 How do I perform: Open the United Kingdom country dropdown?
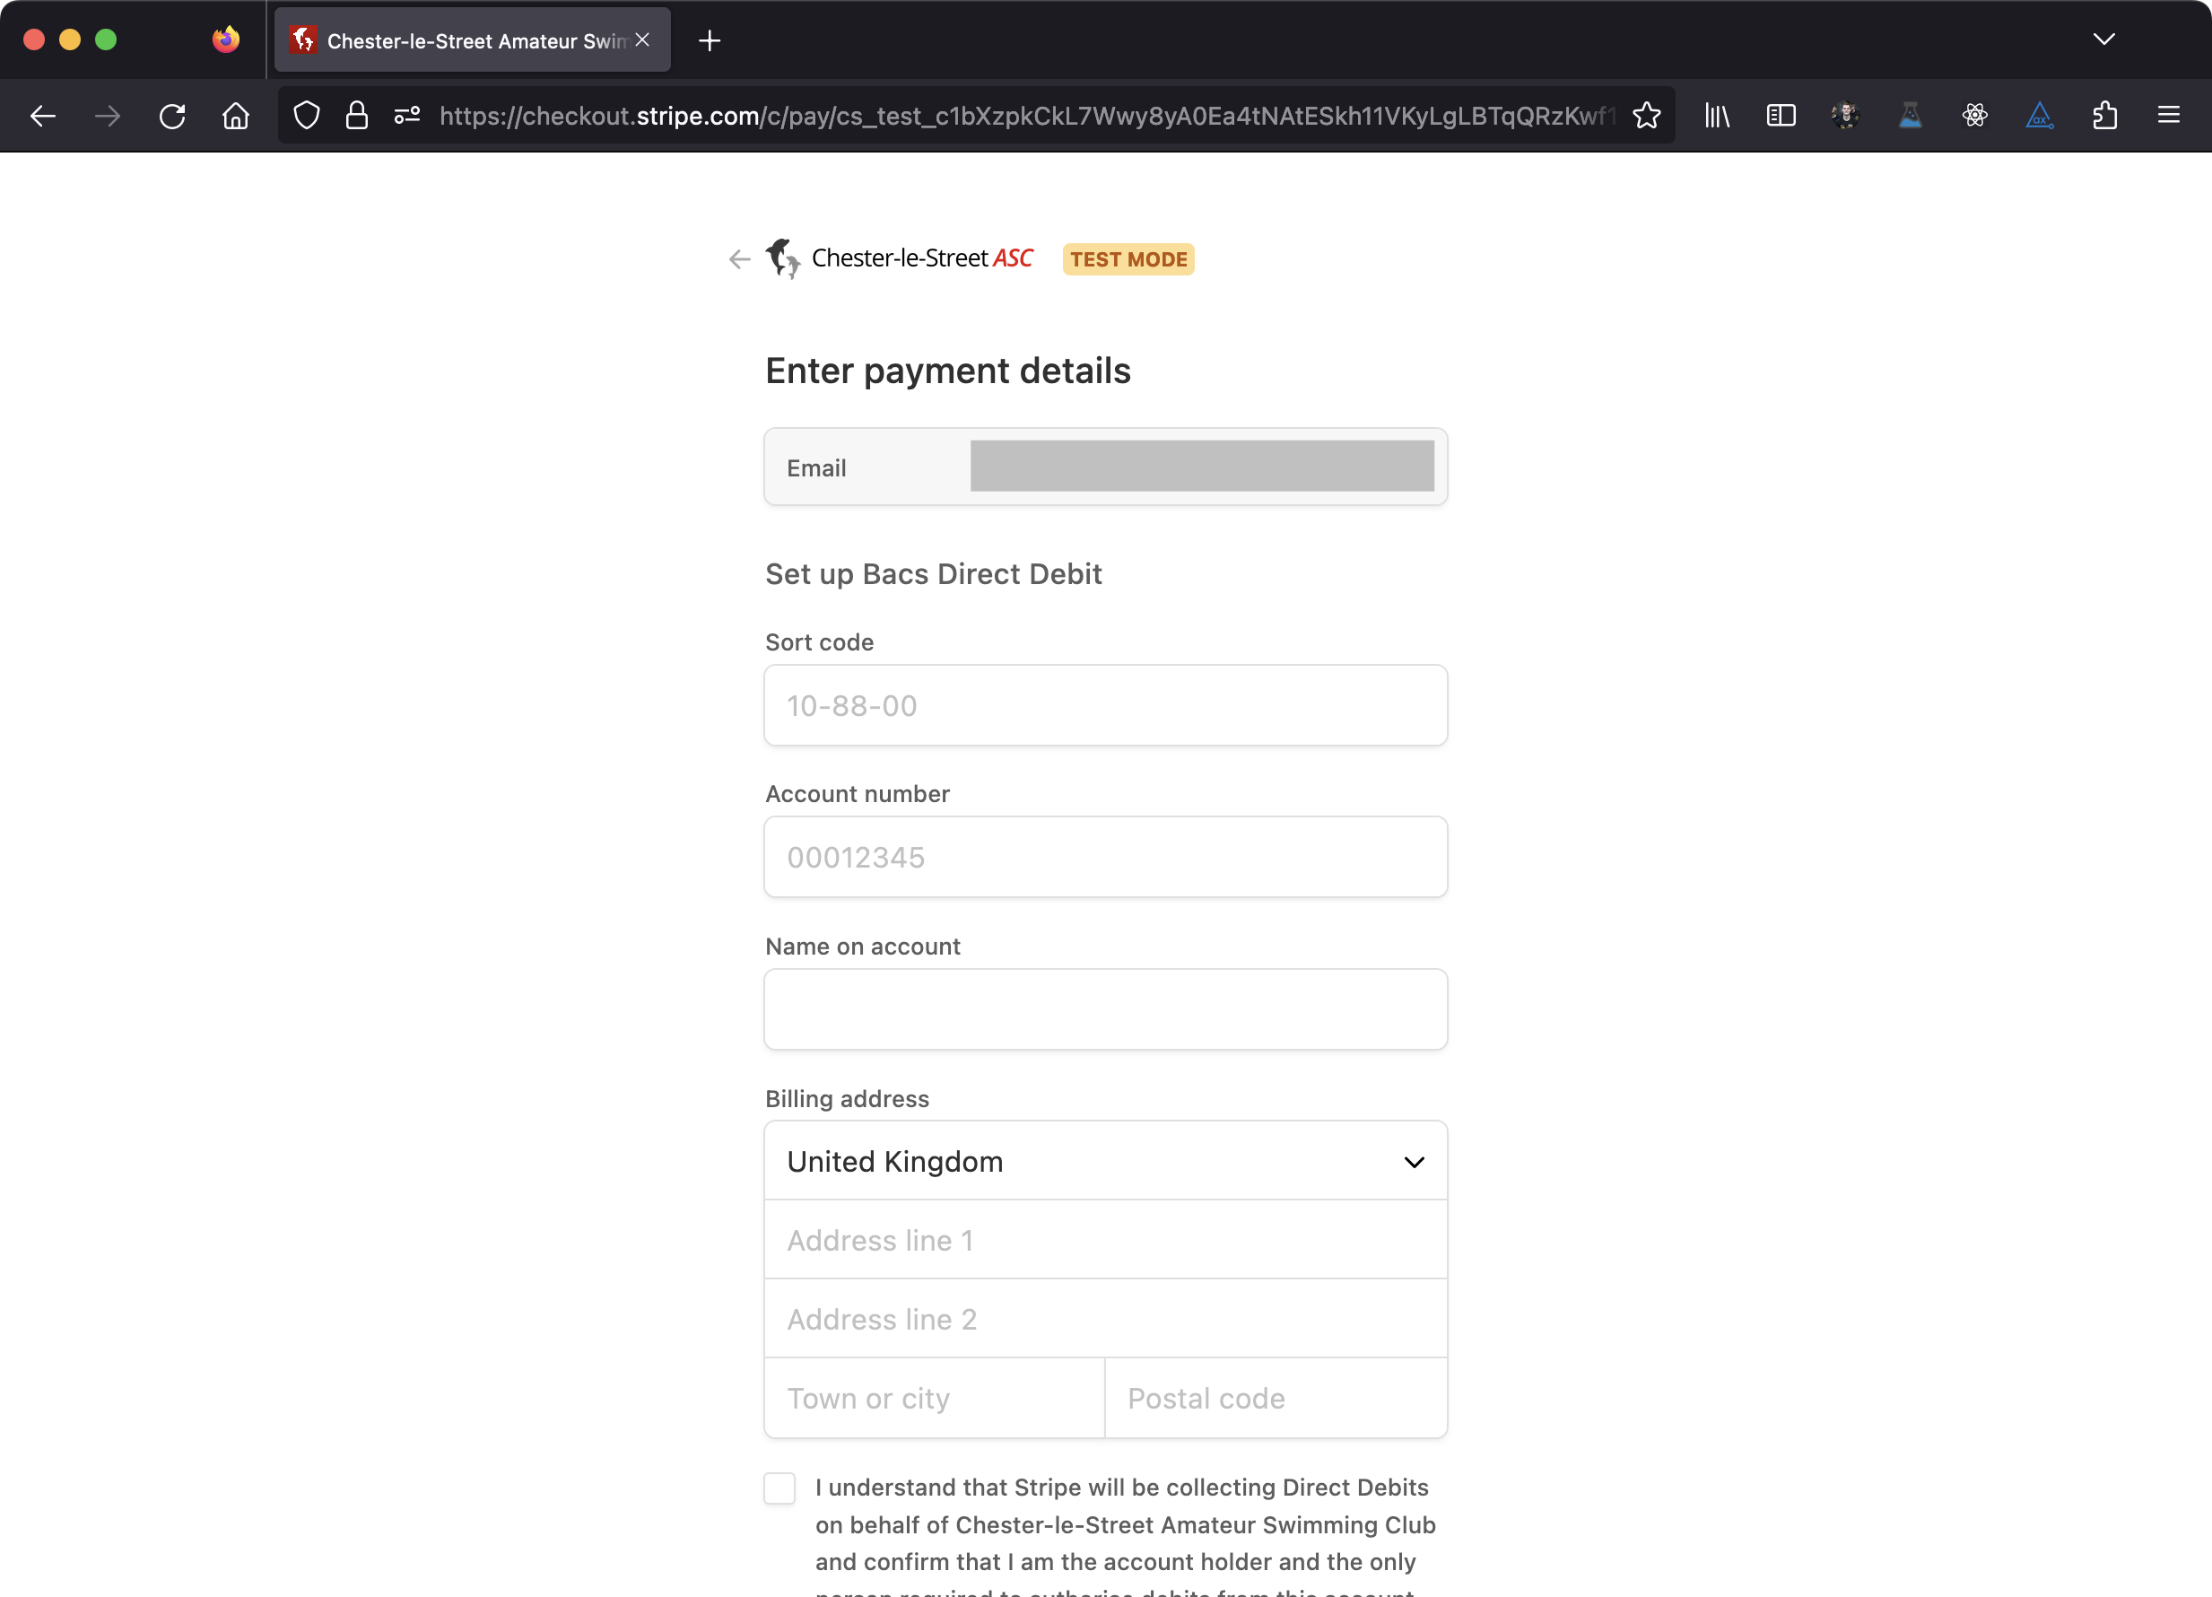click(x=1105, y=1161)
